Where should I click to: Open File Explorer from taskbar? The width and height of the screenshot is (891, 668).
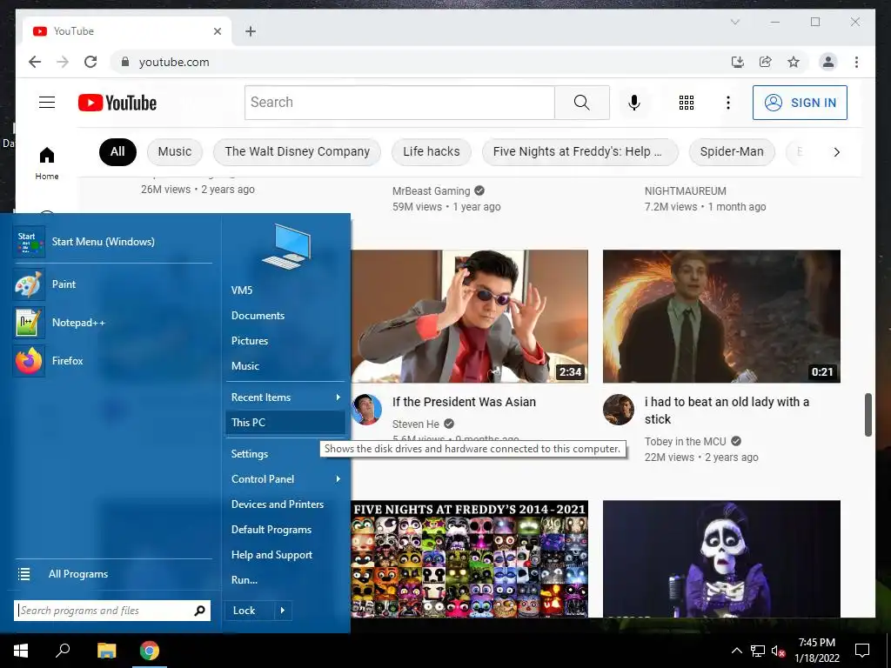point(106,651)
